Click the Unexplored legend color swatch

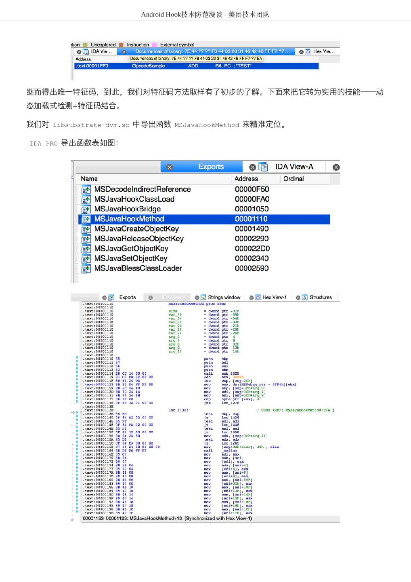click(85, 45)
